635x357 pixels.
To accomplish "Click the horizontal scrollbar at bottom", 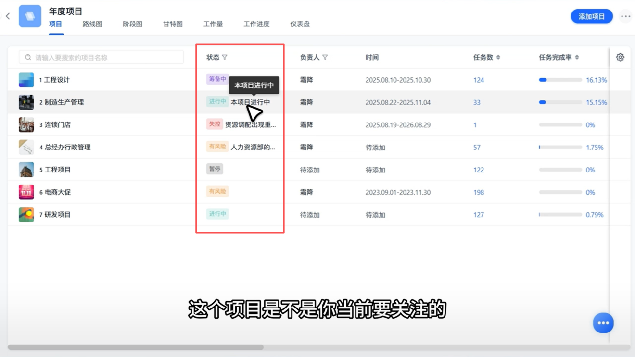I will [136, 347].
